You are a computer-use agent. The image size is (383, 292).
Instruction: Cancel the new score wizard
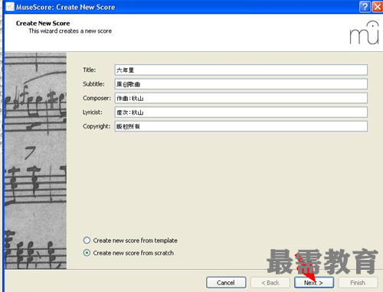click(x=226, y=283)
